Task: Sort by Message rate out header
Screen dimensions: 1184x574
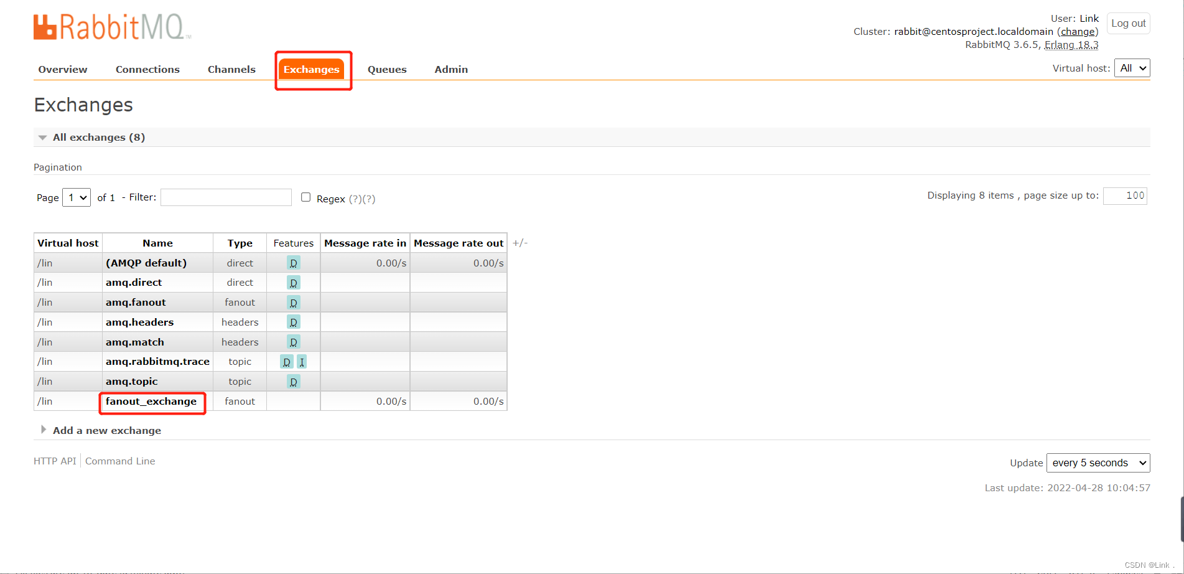Action: 459,243
